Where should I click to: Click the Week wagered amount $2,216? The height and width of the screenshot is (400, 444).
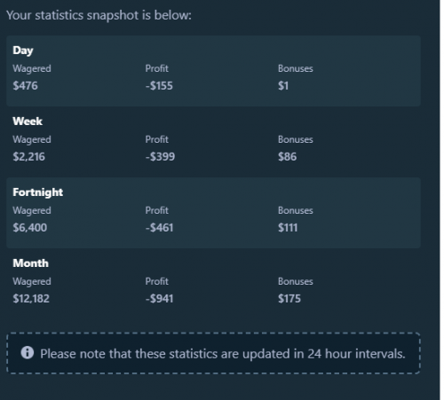click(28, 157)
